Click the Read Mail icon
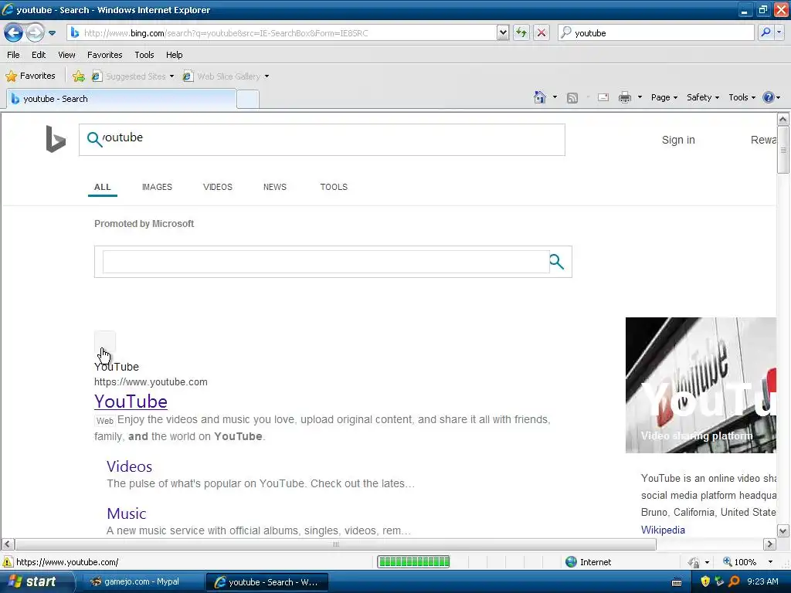Image resolution: width=791 pixels, height=593 pixels. [x=603, y=97]
